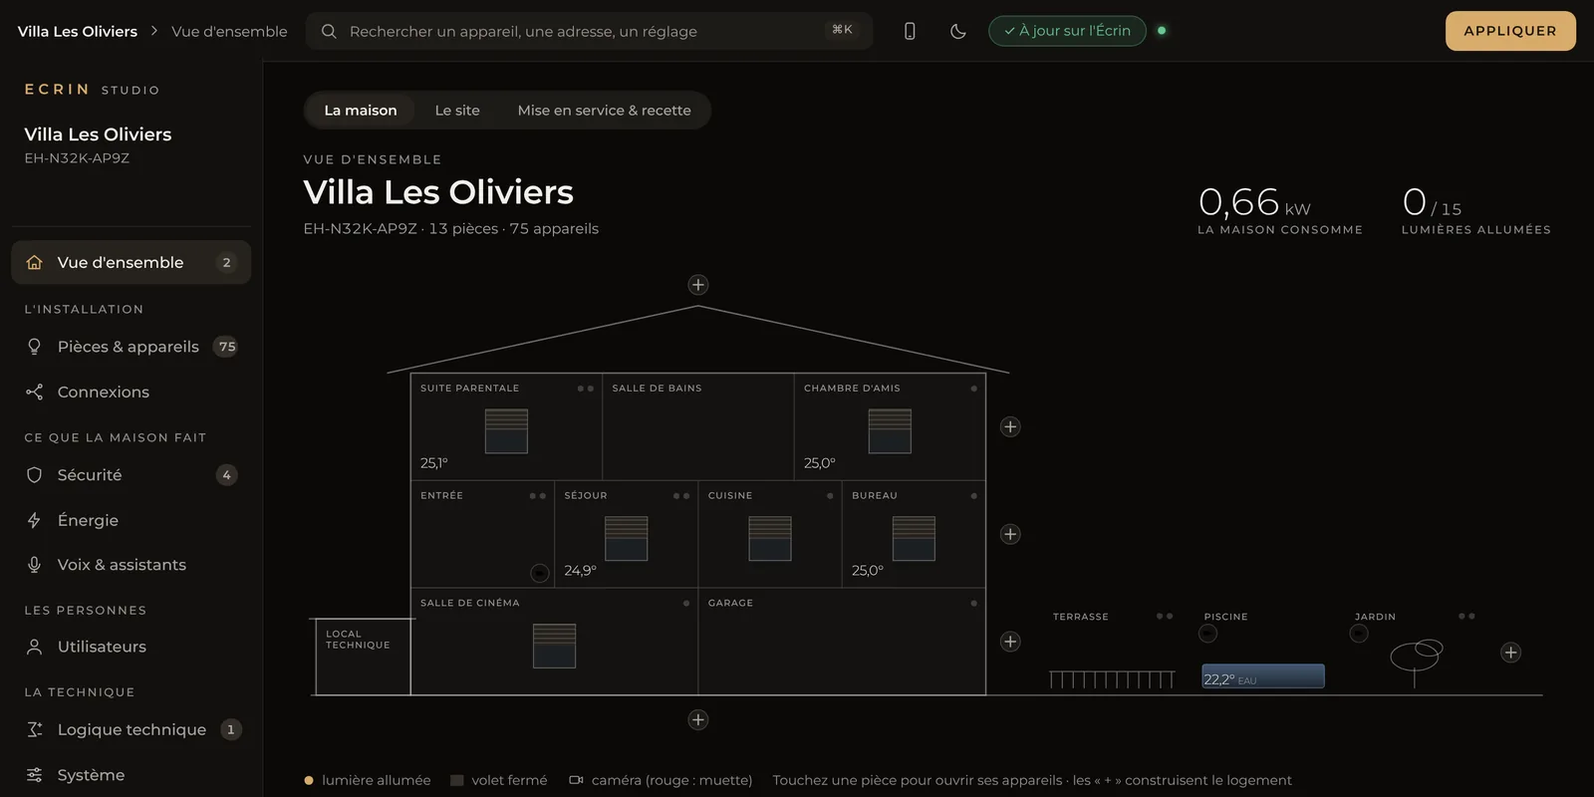Open the Entrée room
Screen dimensions: 1594x797
[482, 534]
